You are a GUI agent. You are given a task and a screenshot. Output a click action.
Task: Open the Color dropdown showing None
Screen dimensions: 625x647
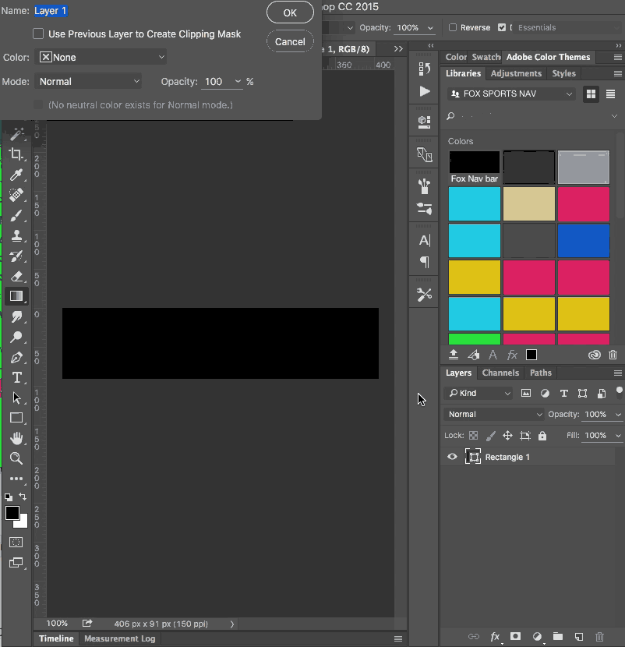(101, 57)
